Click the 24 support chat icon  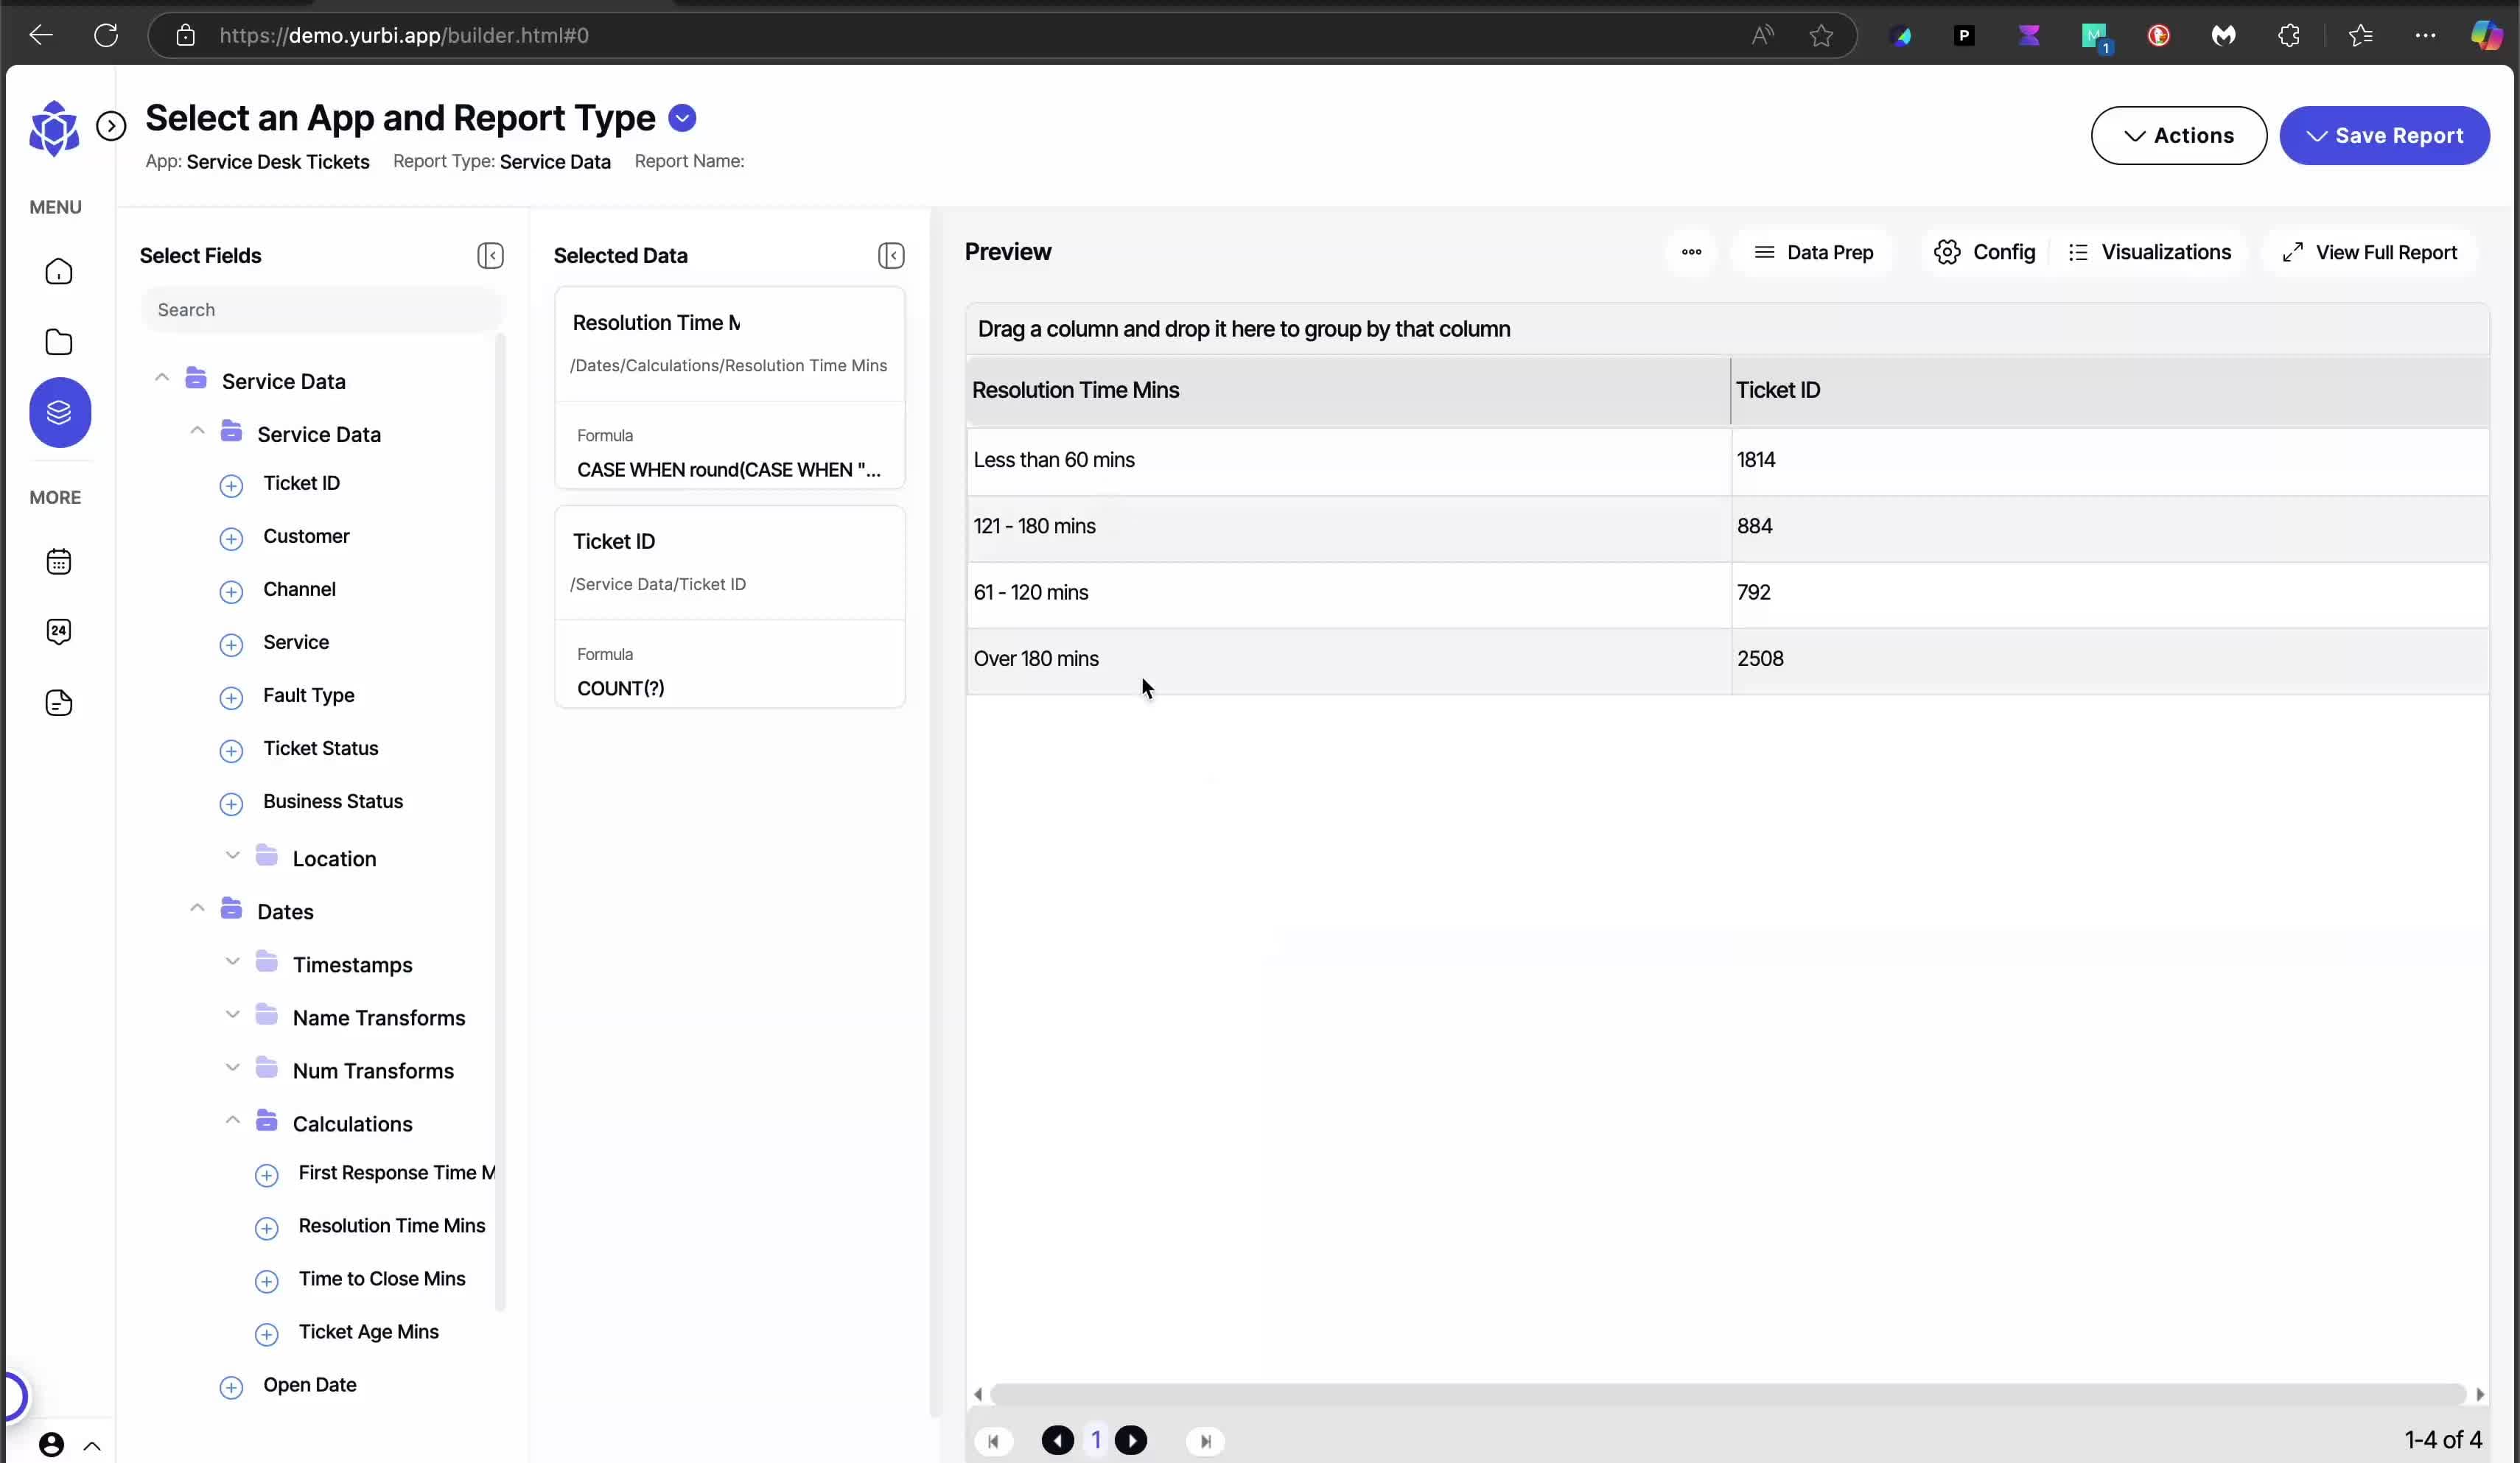[59, 631]
